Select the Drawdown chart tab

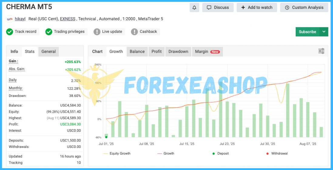tap(178, 51)
